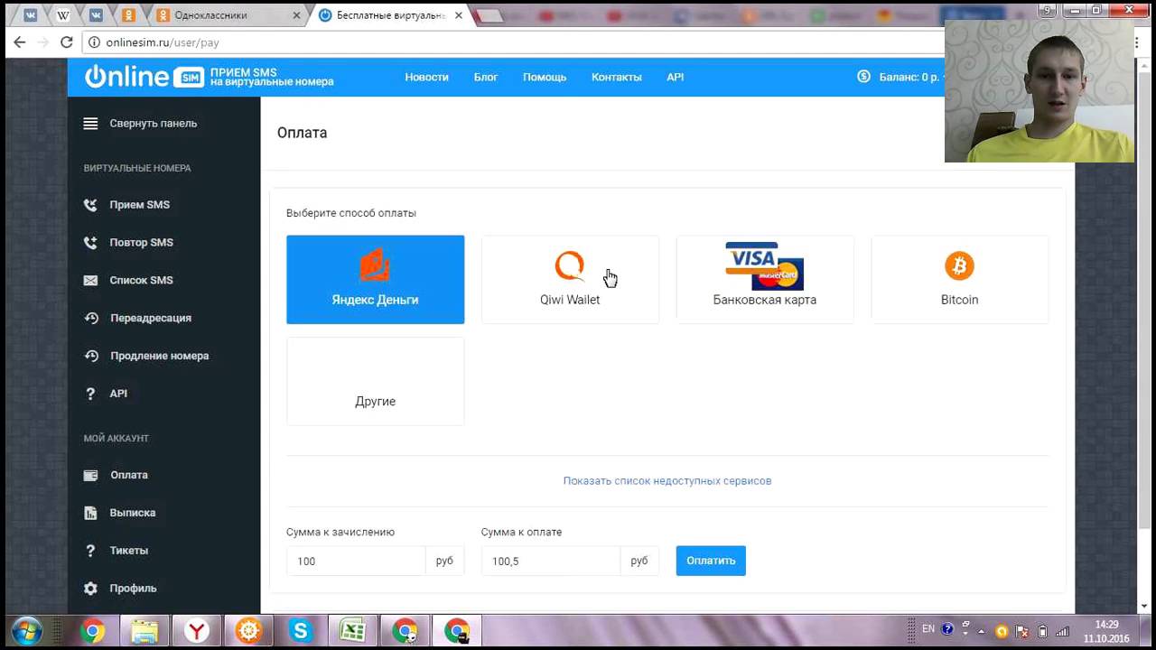Image resolution: width=1156 pixels, height=650 pixels.
Task: Go back with browser back arrow
Action: [20, 42]
